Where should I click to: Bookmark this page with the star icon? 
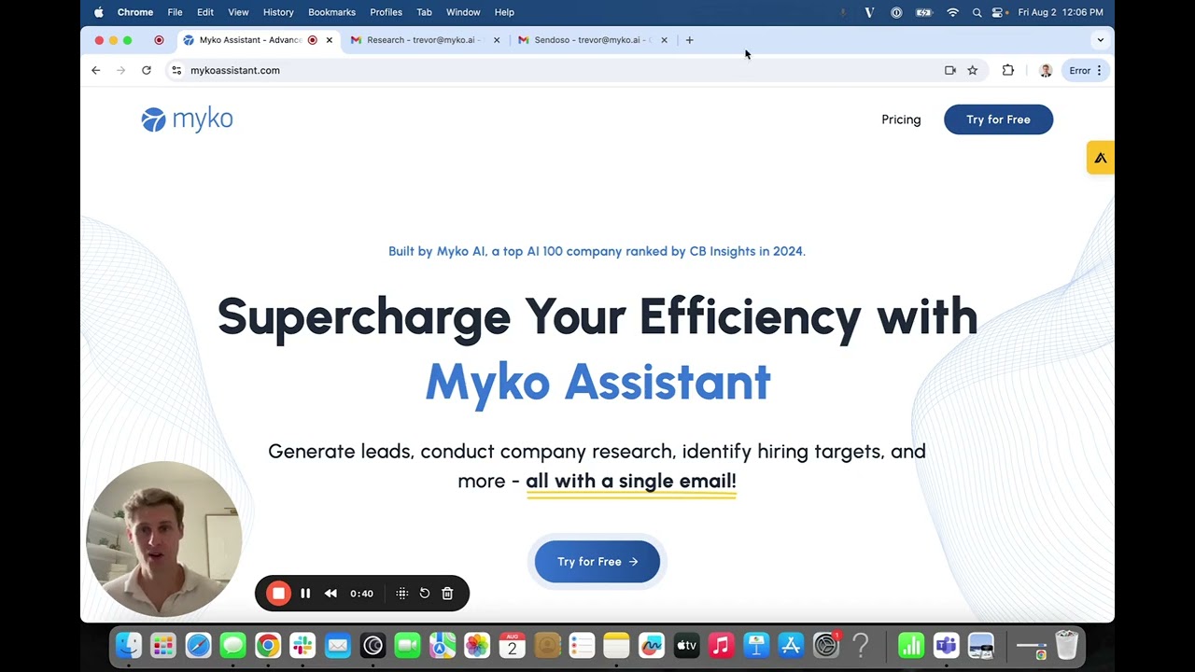click(x=973, y=70)
